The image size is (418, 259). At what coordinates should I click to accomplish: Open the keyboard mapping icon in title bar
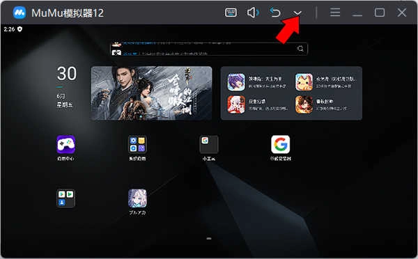click(231, 13)
